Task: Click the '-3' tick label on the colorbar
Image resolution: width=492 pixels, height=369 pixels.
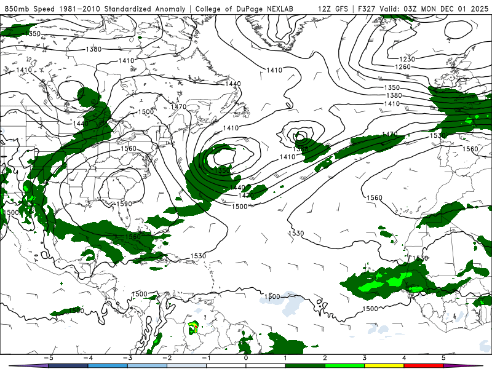Action: [127, 358]
